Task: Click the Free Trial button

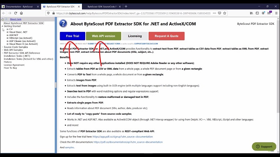Action: click(x=72, y=36)
